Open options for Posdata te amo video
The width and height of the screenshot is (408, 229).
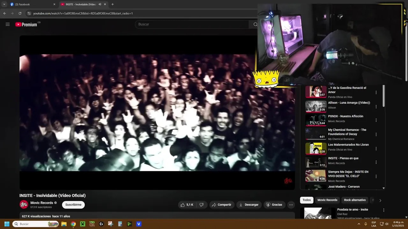click(384, 210)
